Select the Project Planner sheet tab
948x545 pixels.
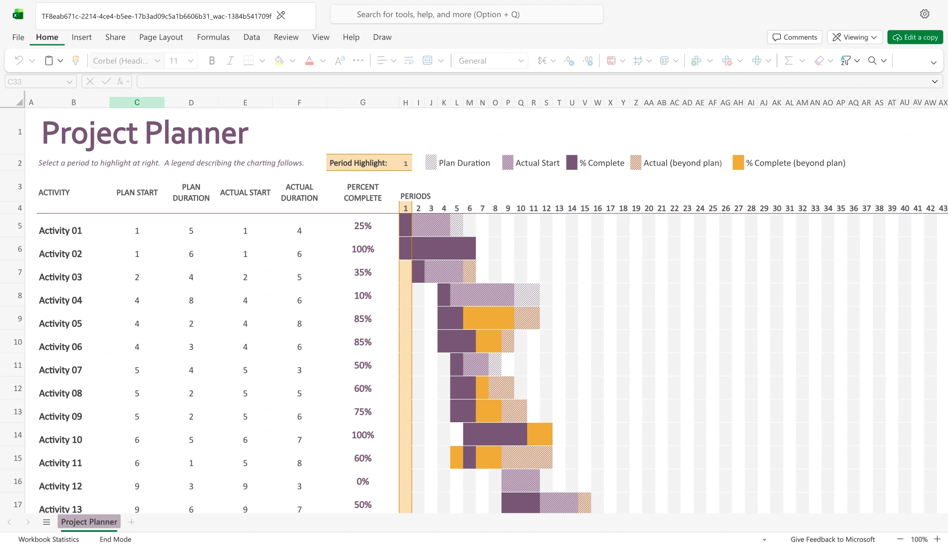(89, 522)
